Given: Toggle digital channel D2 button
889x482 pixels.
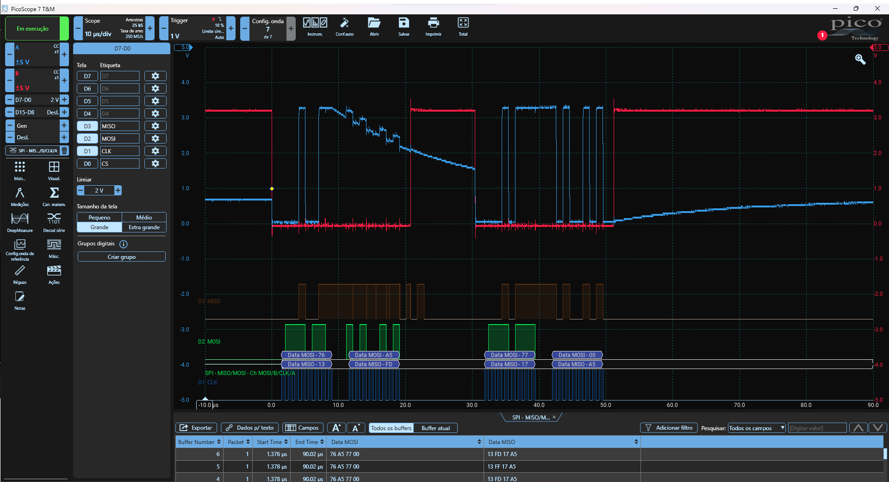Looking at the screenshot, I should click(x=87, y=138).
